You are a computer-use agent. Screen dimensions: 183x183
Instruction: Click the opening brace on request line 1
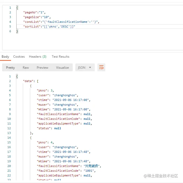[x=17, y=8]
